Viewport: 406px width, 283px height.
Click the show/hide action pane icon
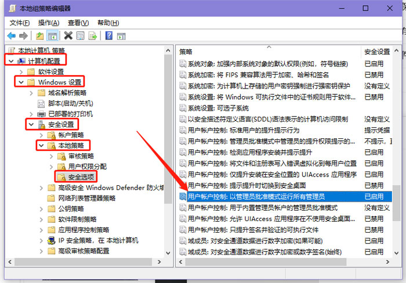click(x=120, y=36)
